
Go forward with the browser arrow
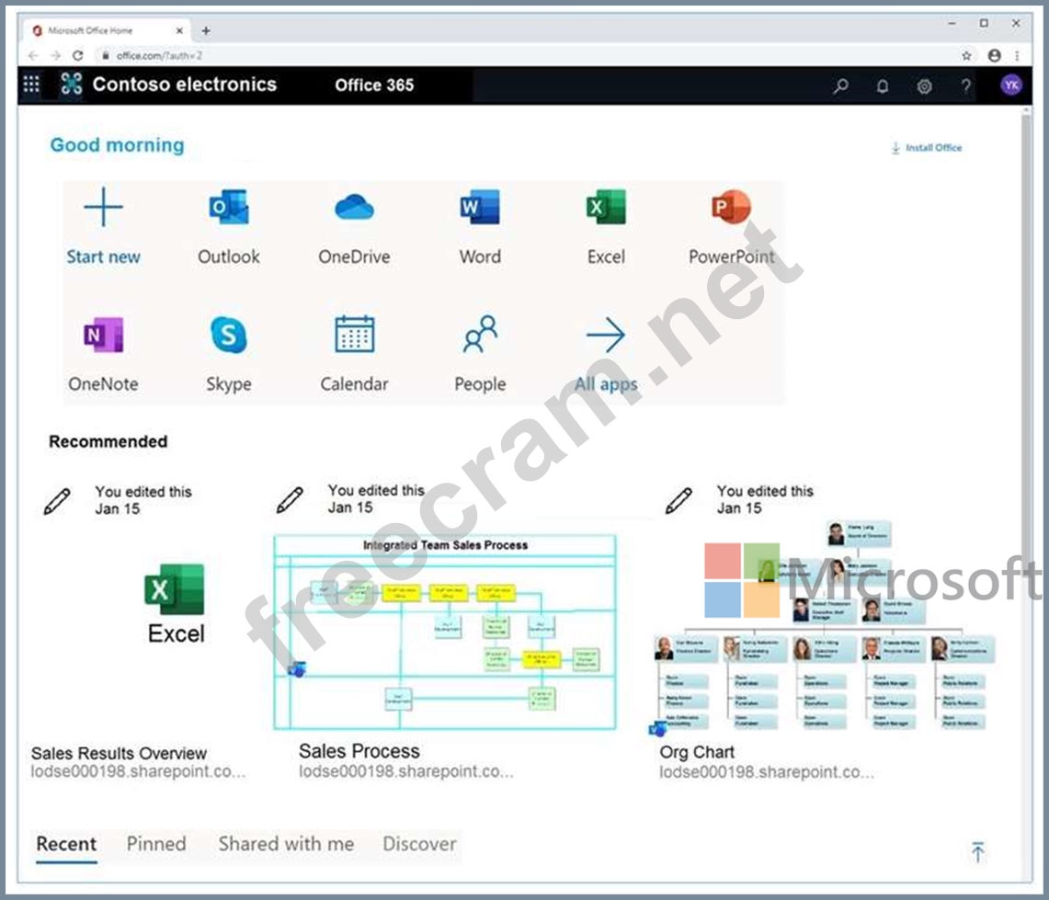coord(55,55)
